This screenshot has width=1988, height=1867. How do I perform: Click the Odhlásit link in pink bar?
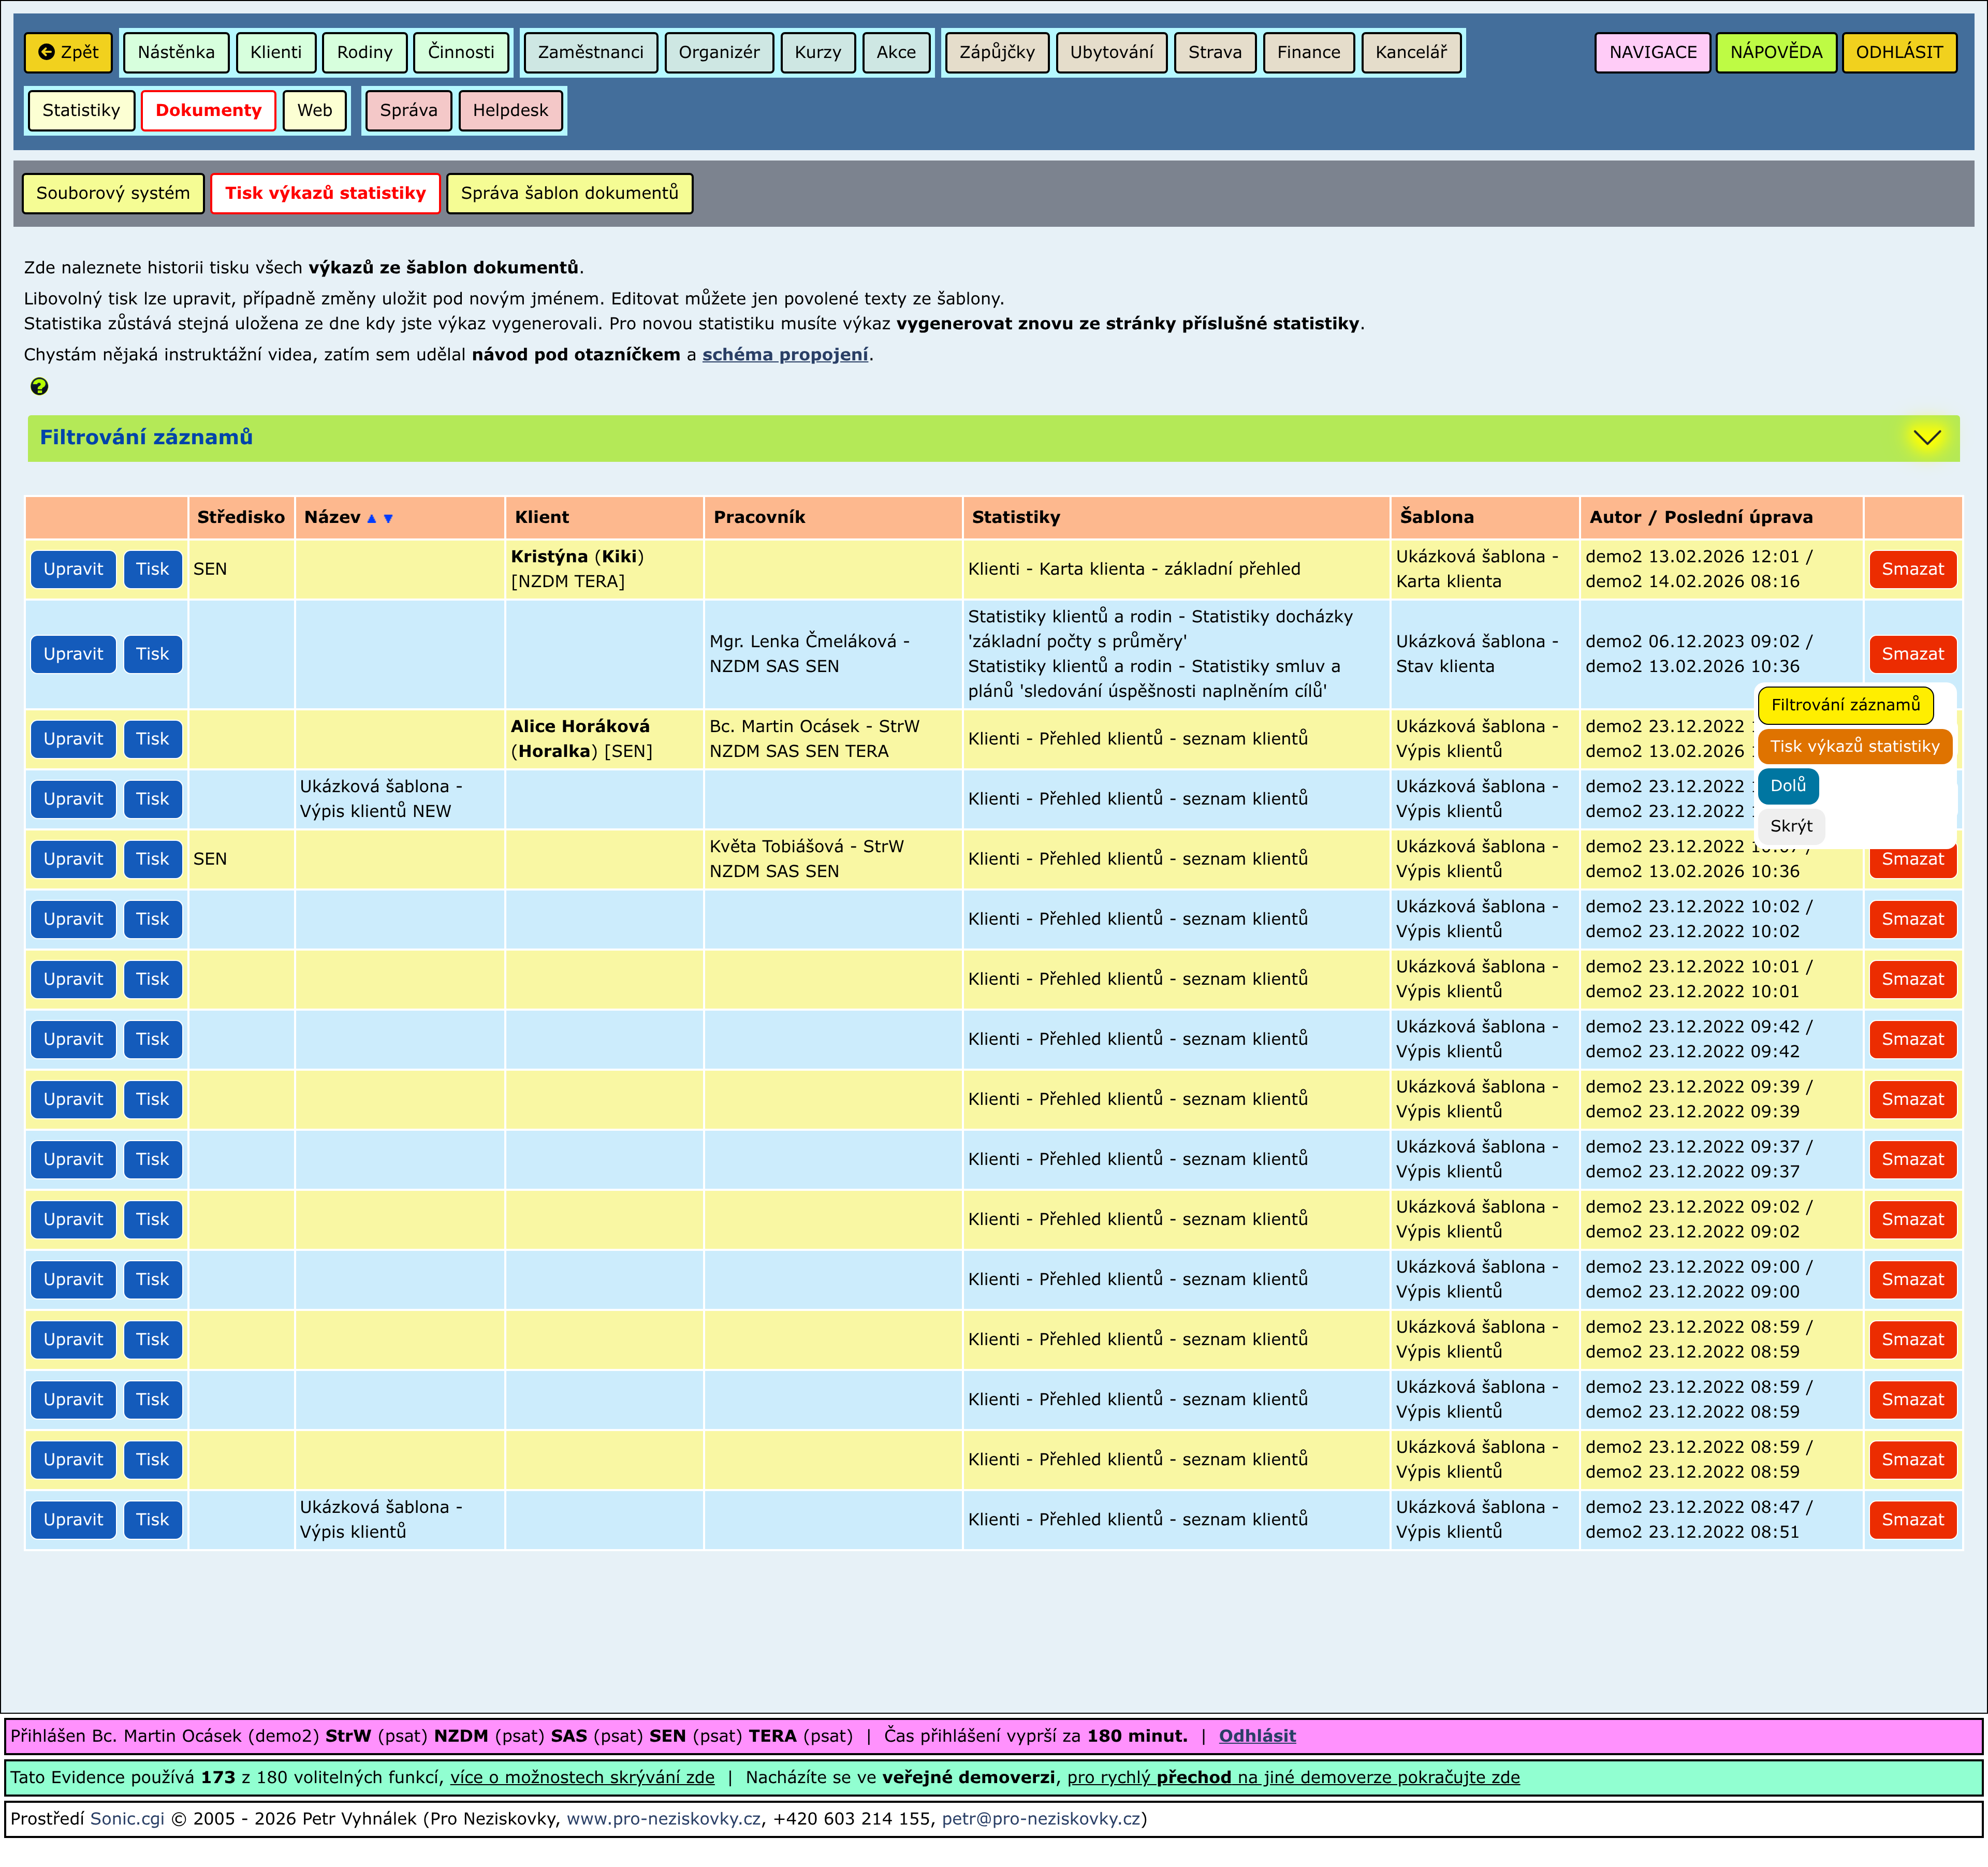pos(1256,1735)
